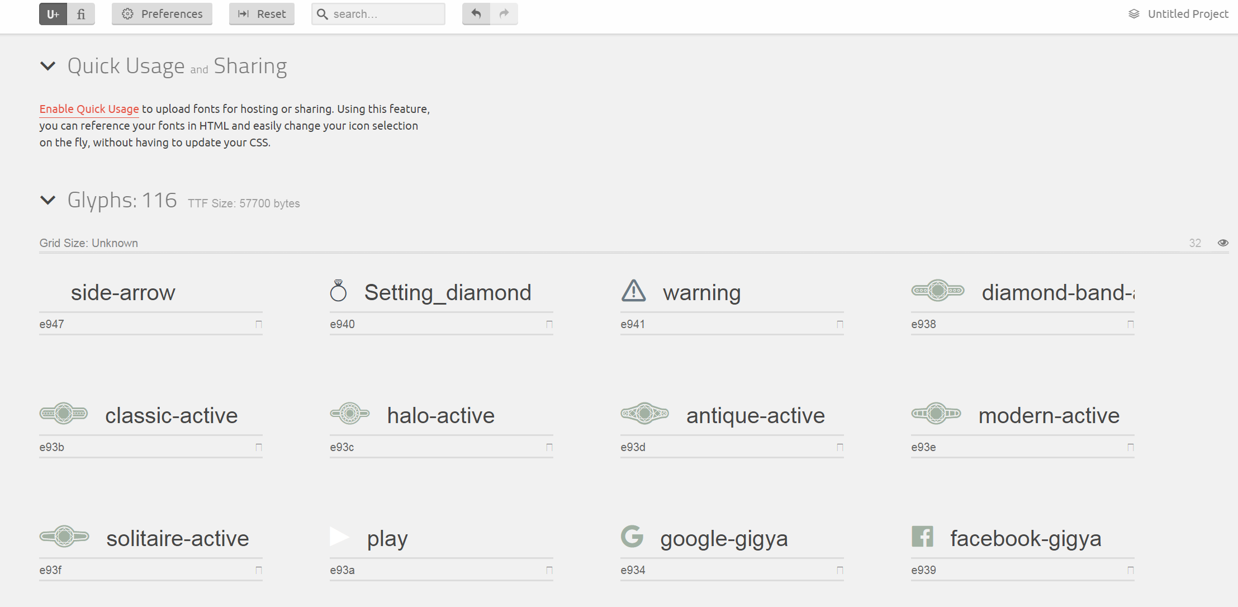Toggle the Unicode U+ mode button
The height and width of the screenshot is (607, 1238).
(53, 14)
